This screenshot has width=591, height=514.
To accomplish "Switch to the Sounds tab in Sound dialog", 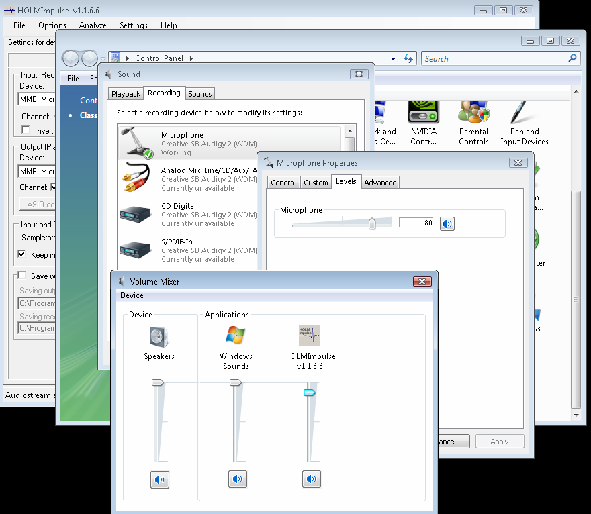I will click(199, 94).
